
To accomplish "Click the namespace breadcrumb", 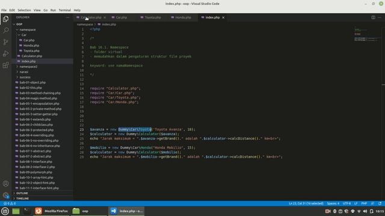I will pyautogui.click(x=85, y=24).
